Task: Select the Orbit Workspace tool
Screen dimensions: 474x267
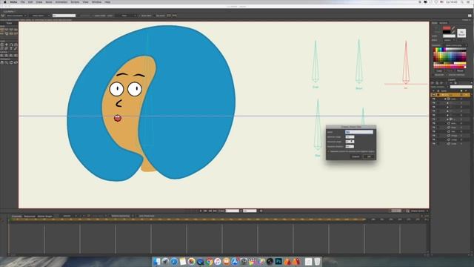Action: click(x=16, y=62)
